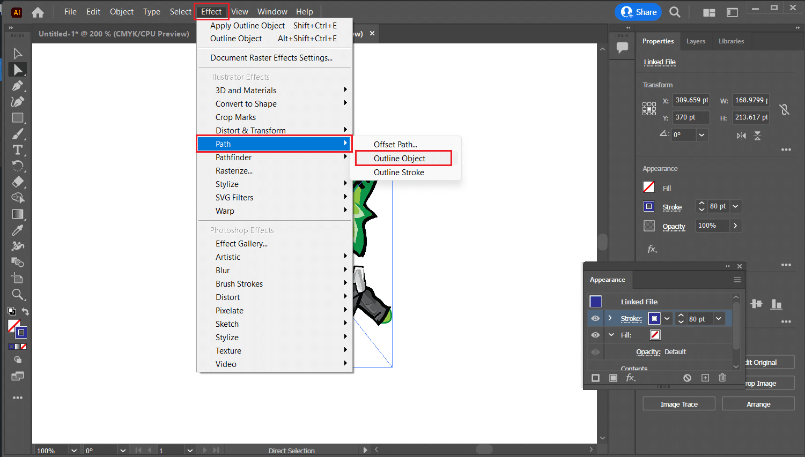Open the Comments panel icon
Image resolution: width=805 pixels, height=457 pixels.
point(622,47)
